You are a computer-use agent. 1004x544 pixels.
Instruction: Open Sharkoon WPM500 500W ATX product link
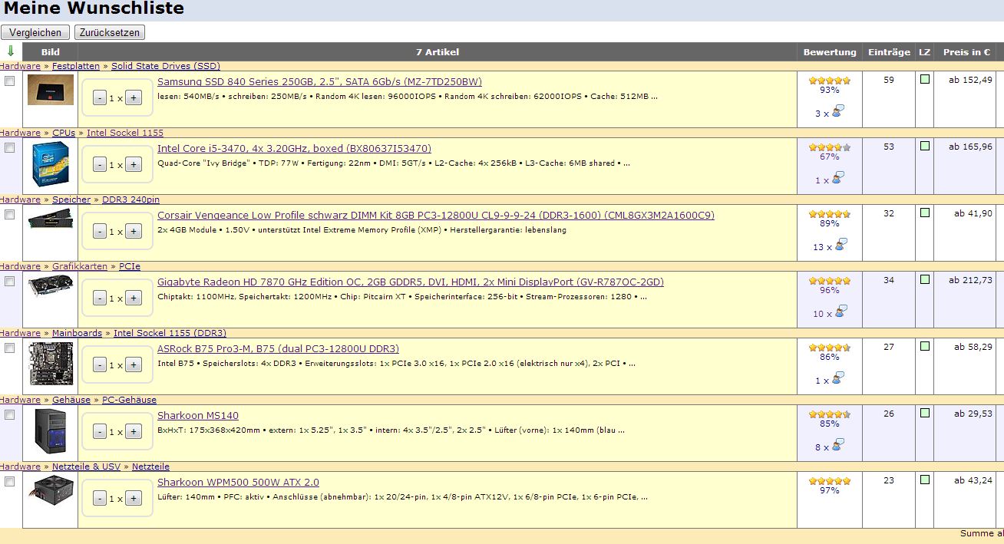[x=238, y=482]
